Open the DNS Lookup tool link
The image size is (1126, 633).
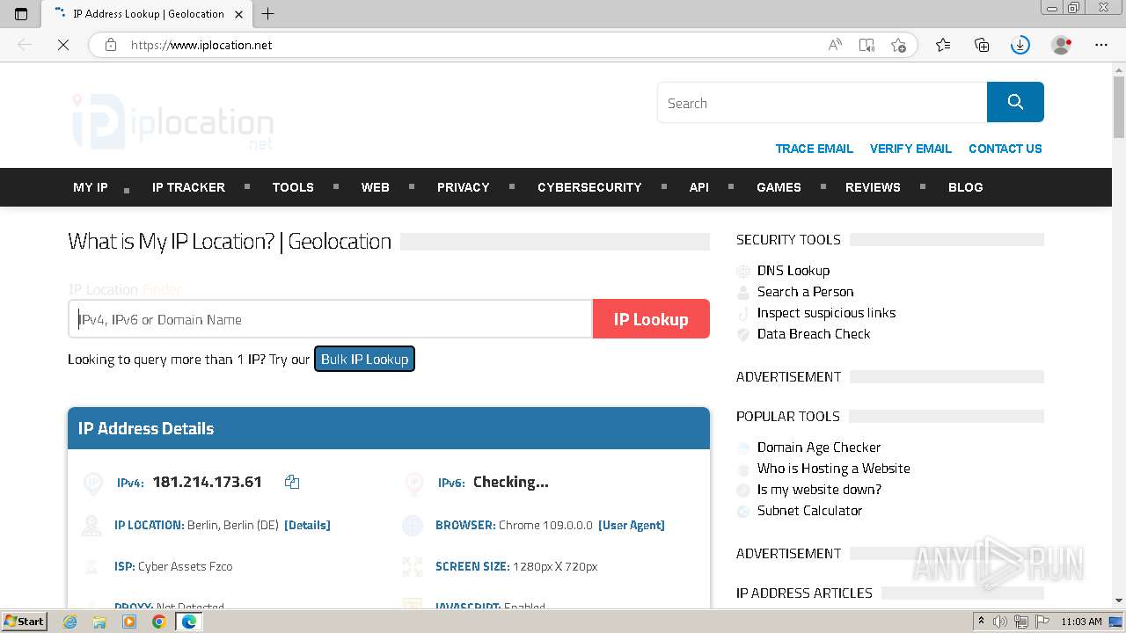point(793,271)
